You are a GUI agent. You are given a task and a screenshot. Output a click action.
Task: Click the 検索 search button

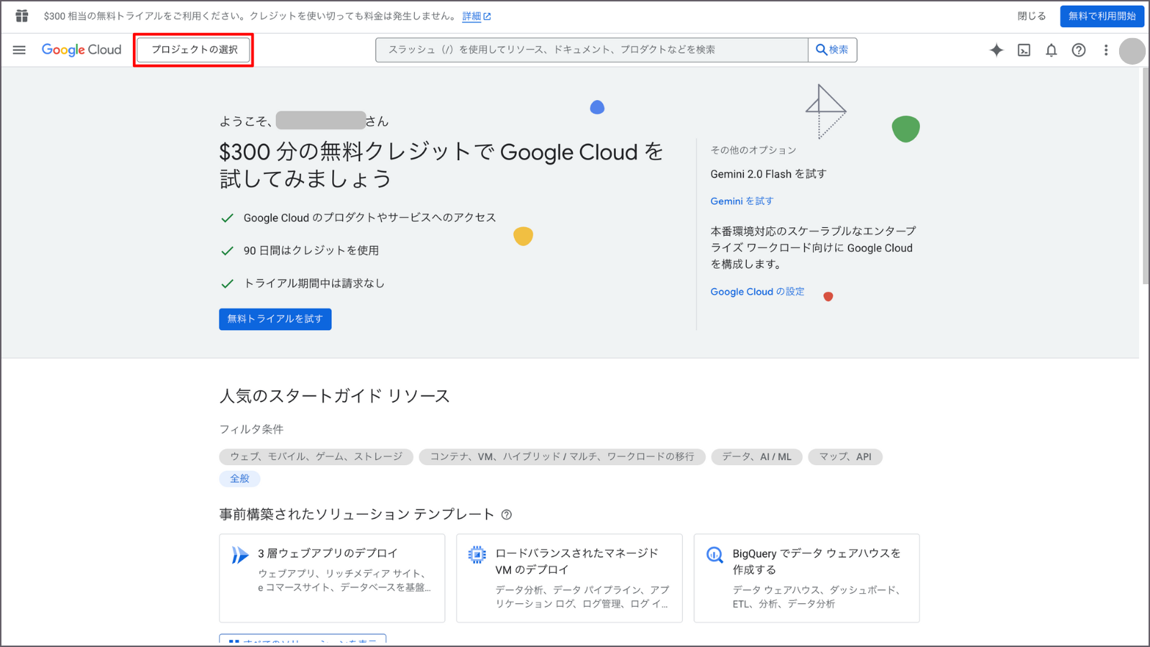pos(832,50)
